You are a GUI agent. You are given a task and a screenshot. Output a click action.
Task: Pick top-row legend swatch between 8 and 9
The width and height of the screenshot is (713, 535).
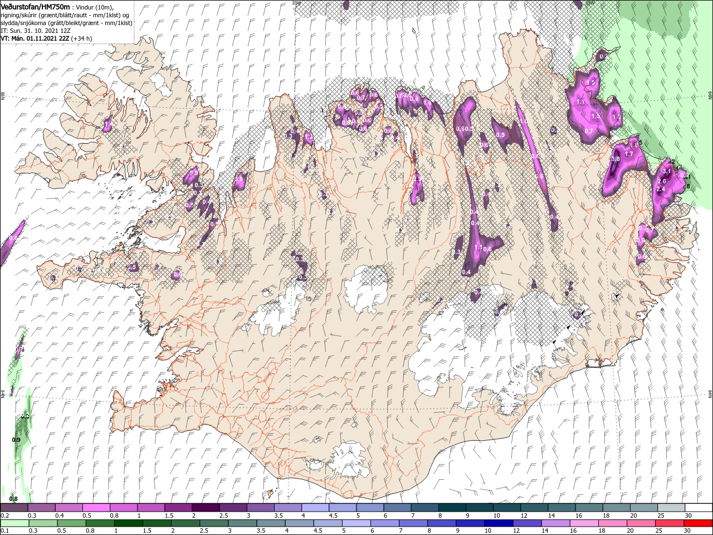[x=451, y=508]
